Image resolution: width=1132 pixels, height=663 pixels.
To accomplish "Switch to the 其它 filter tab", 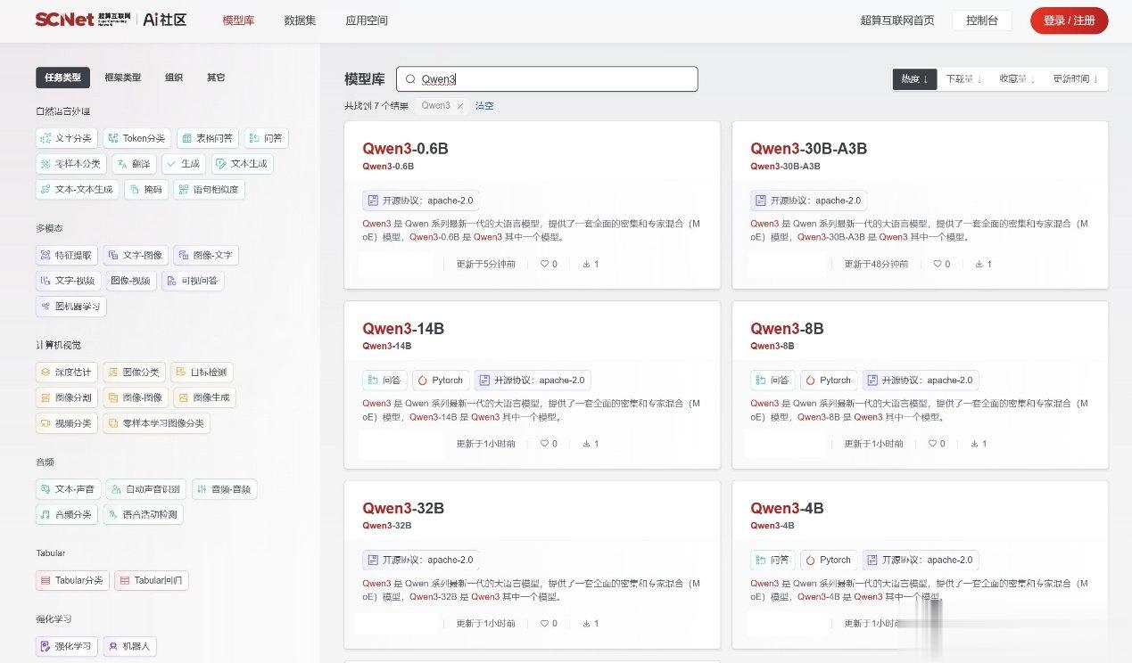I will point(216,78).
